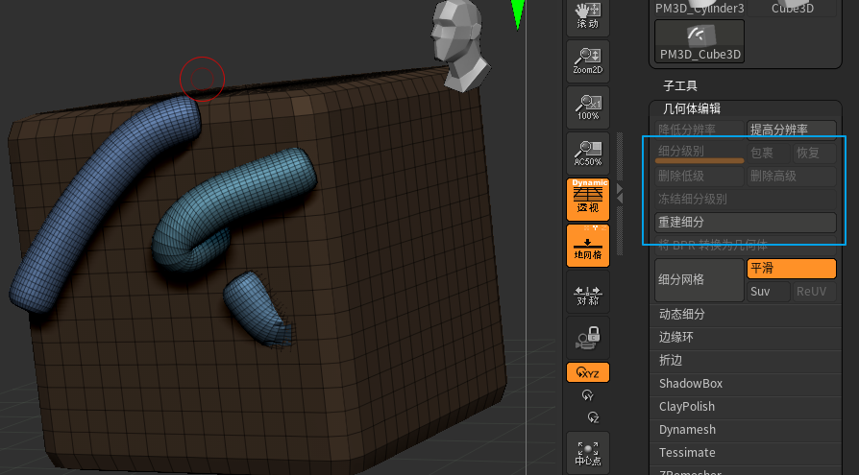Adjust the 细分级别 subdivision level slider
Screen dimensions: 859x475
(x=699, y=154)
